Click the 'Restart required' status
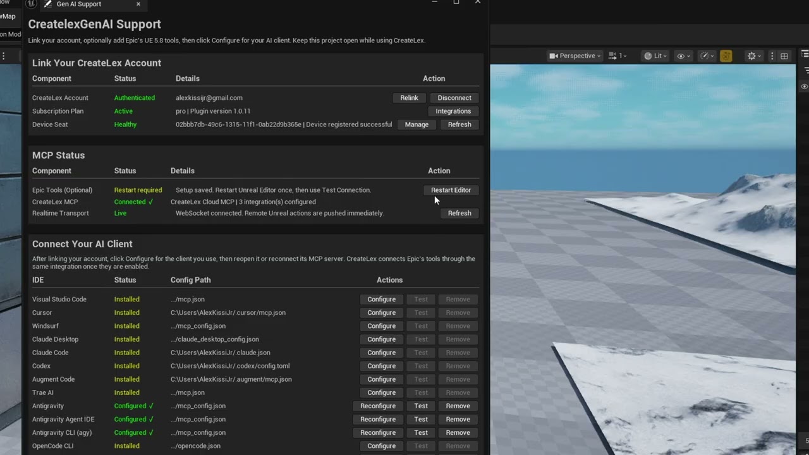Viewport: 809px width, 455px height. [x=138, y=190]
